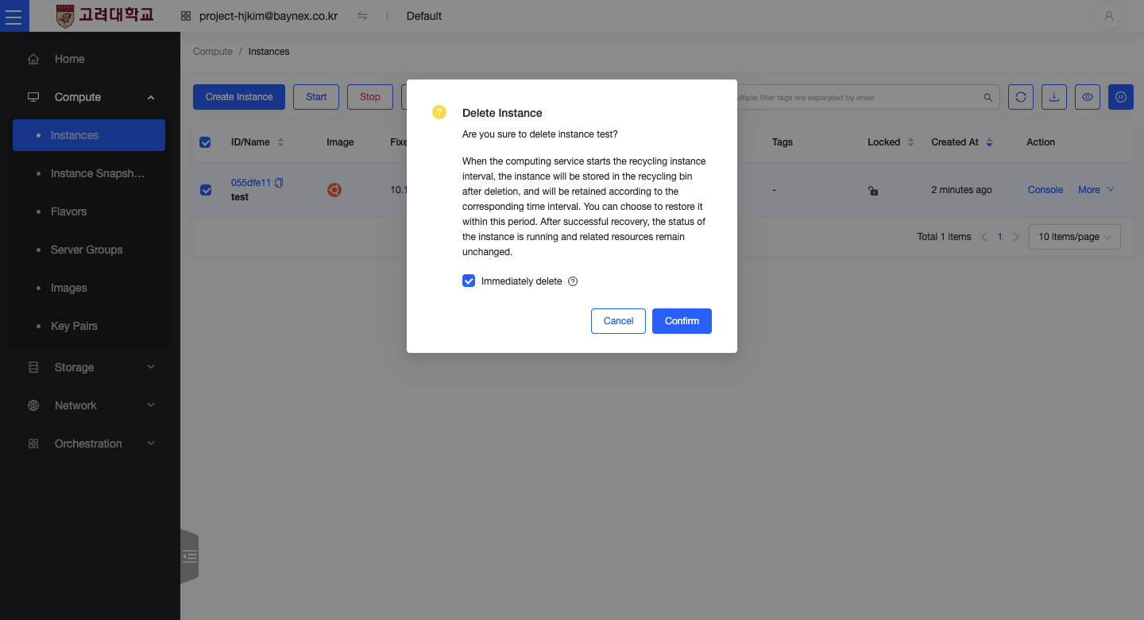Go to previous page arrow
The width and height of the screenshot is (1144, 620).
coord(984,237)
